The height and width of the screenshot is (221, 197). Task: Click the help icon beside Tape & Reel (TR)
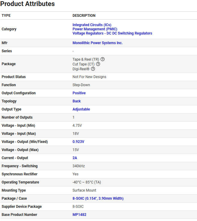coord(103,59)
